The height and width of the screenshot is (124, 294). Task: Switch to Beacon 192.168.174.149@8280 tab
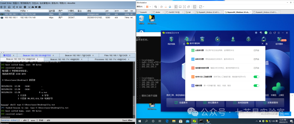(66, 59)
